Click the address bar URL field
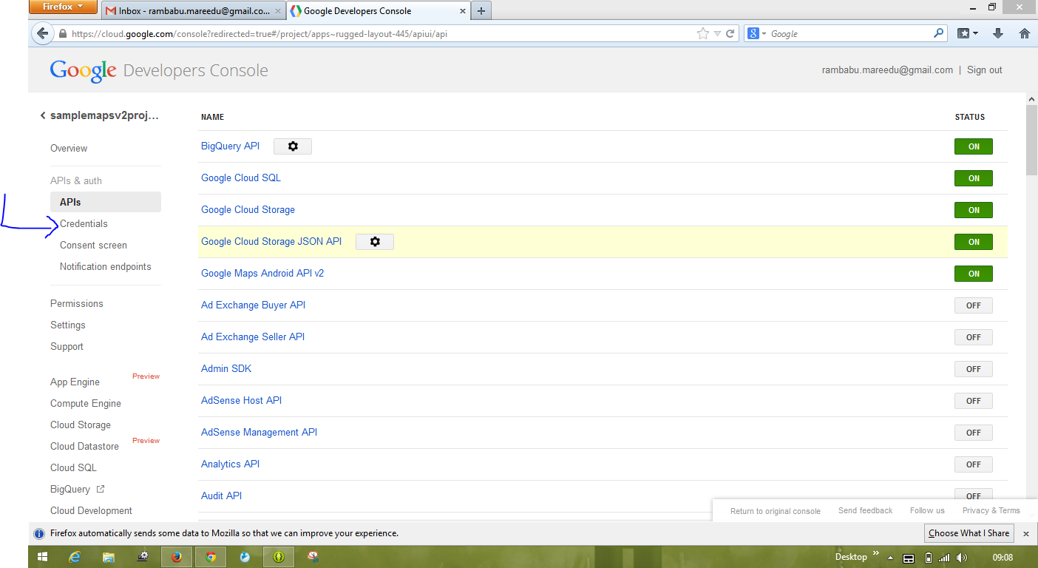 382,33
